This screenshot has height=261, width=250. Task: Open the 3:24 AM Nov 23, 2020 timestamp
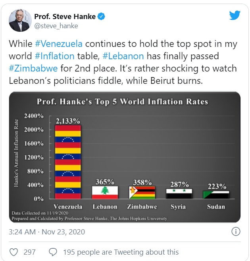tap(47, 232)
